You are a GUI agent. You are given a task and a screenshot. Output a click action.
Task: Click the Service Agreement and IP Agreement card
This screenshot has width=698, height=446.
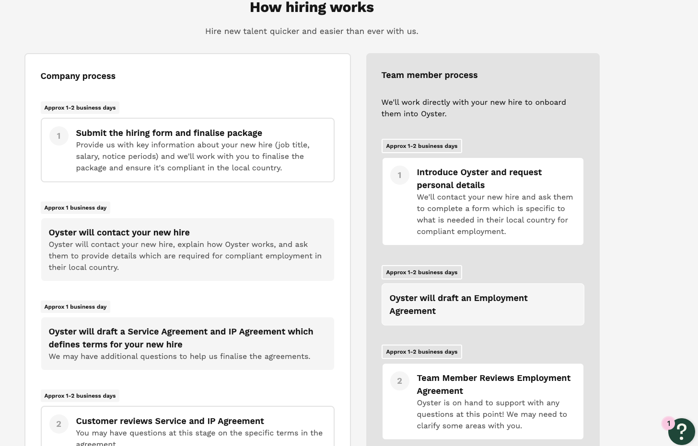(187, 343)
